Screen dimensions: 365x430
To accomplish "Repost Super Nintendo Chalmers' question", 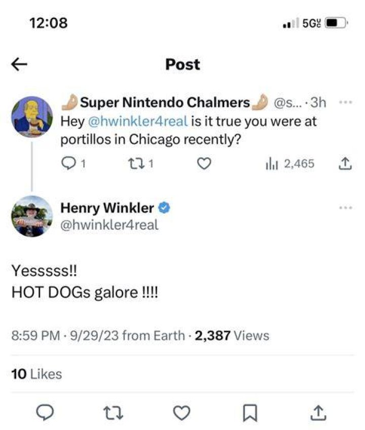I will click(x=136, y=164).
